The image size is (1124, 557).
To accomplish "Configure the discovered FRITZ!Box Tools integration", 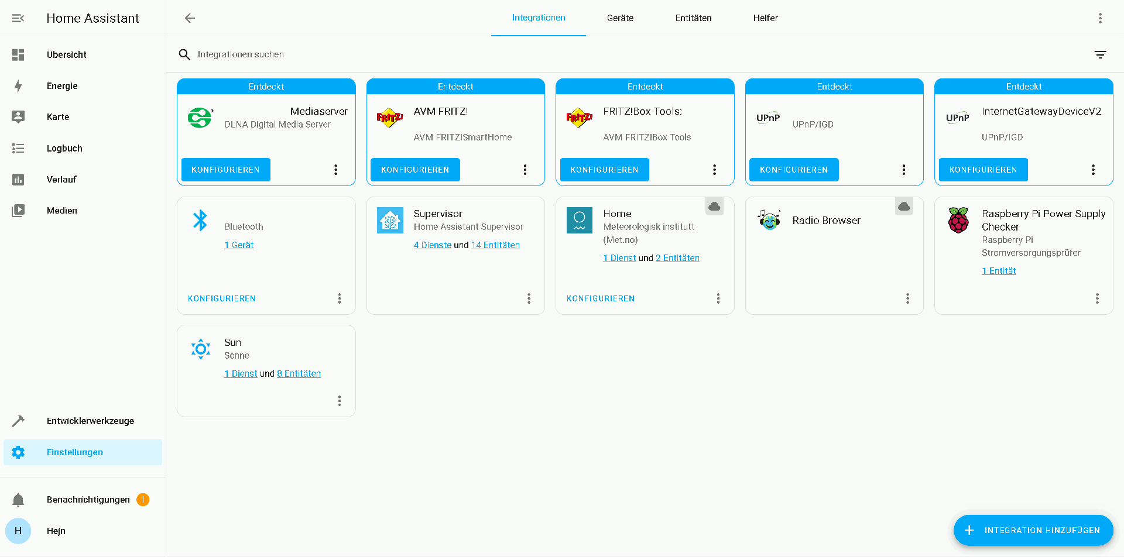I will click(604, 170).
